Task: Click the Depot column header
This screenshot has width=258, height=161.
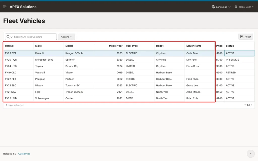Action: (x=170, y=46)
